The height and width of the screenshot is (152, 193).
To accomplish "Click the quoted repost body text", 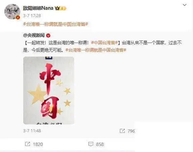I will pyautogui.click(x=102, y=46).
